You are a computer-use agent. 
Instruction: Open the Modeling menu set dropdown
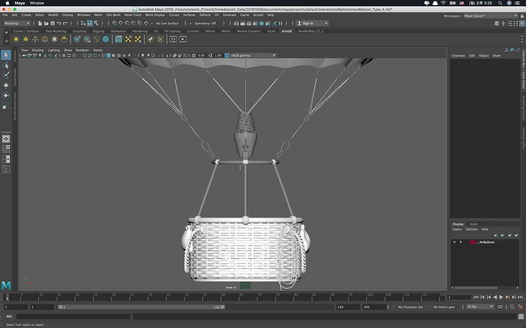(17, 24)
